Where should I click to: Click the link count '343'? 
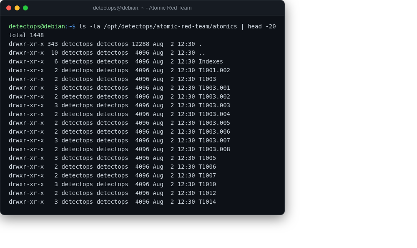53,44
